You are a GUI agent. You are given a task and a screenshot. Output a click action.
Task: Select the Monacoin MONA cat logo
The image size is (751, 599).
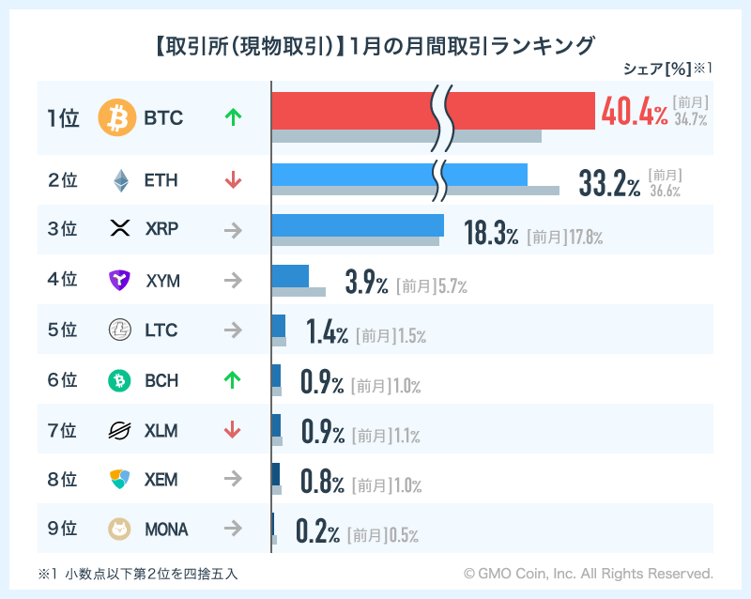tap(120, 530)
